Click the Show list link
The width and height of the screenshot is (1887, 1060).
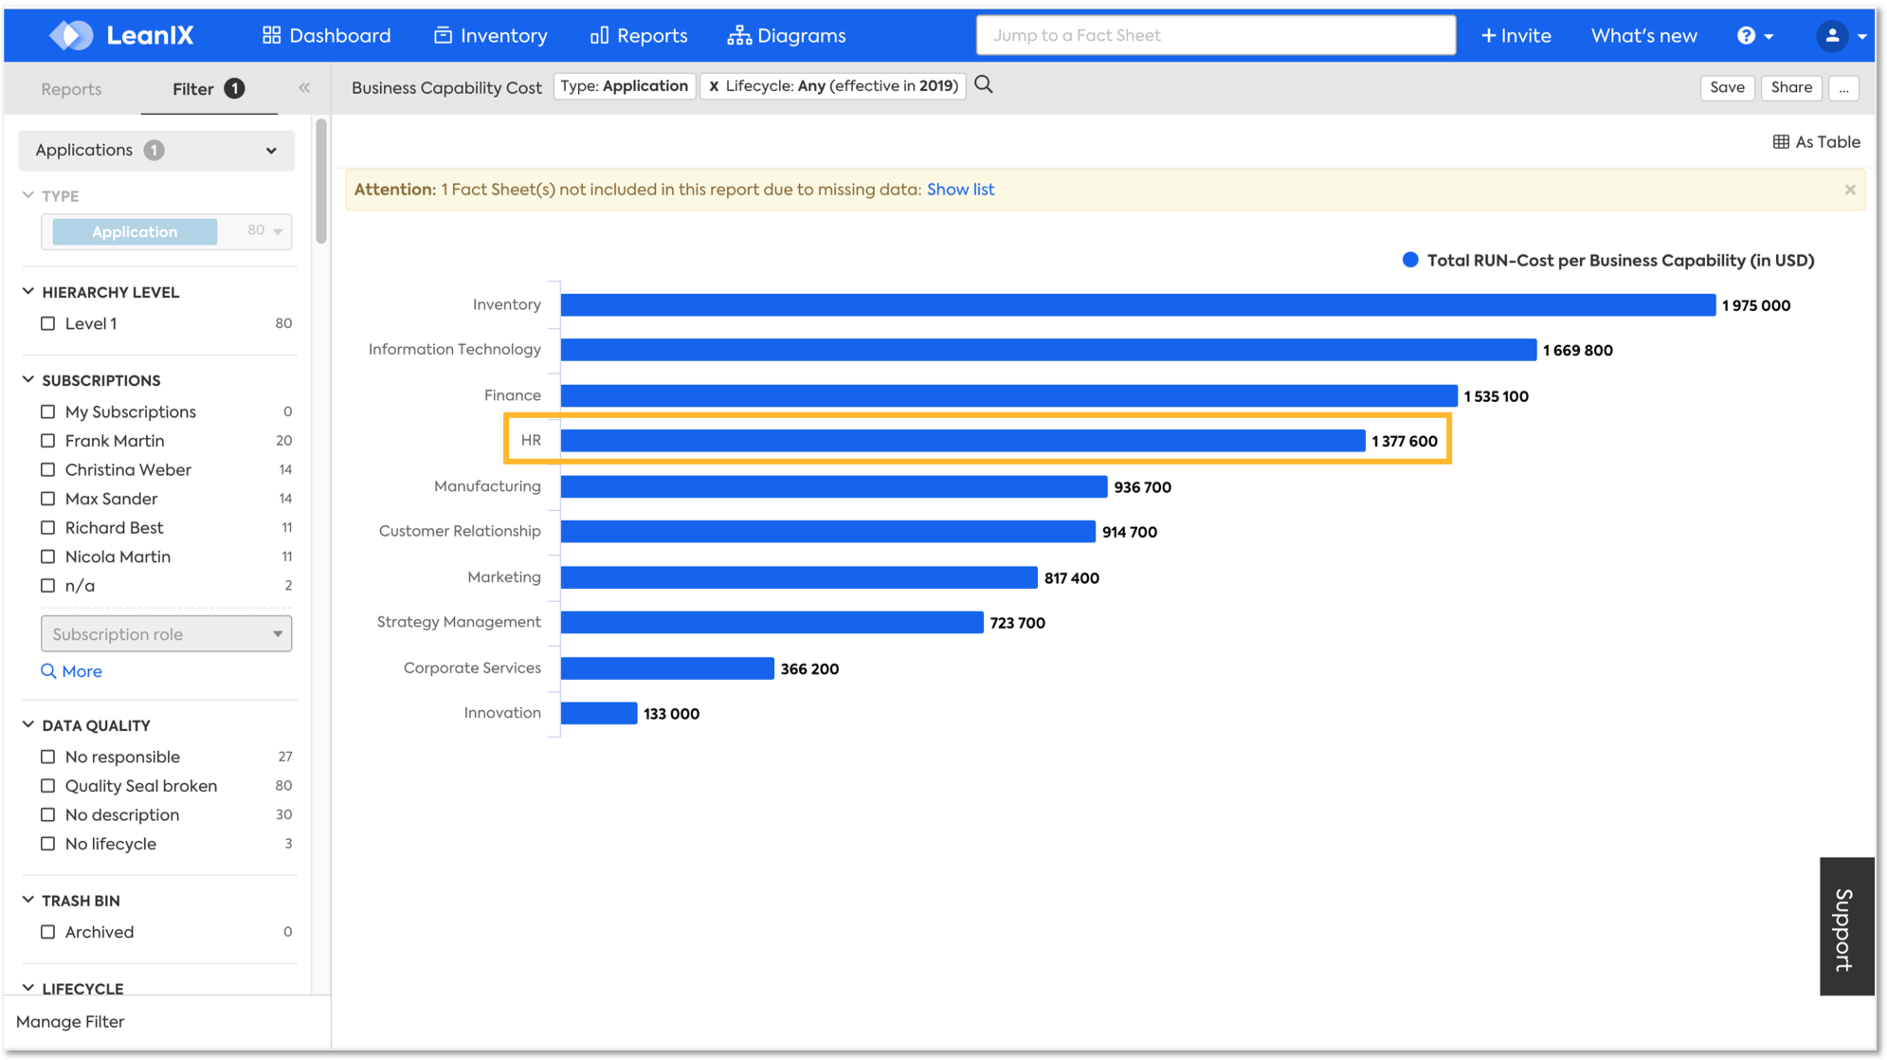click(960, 190)
